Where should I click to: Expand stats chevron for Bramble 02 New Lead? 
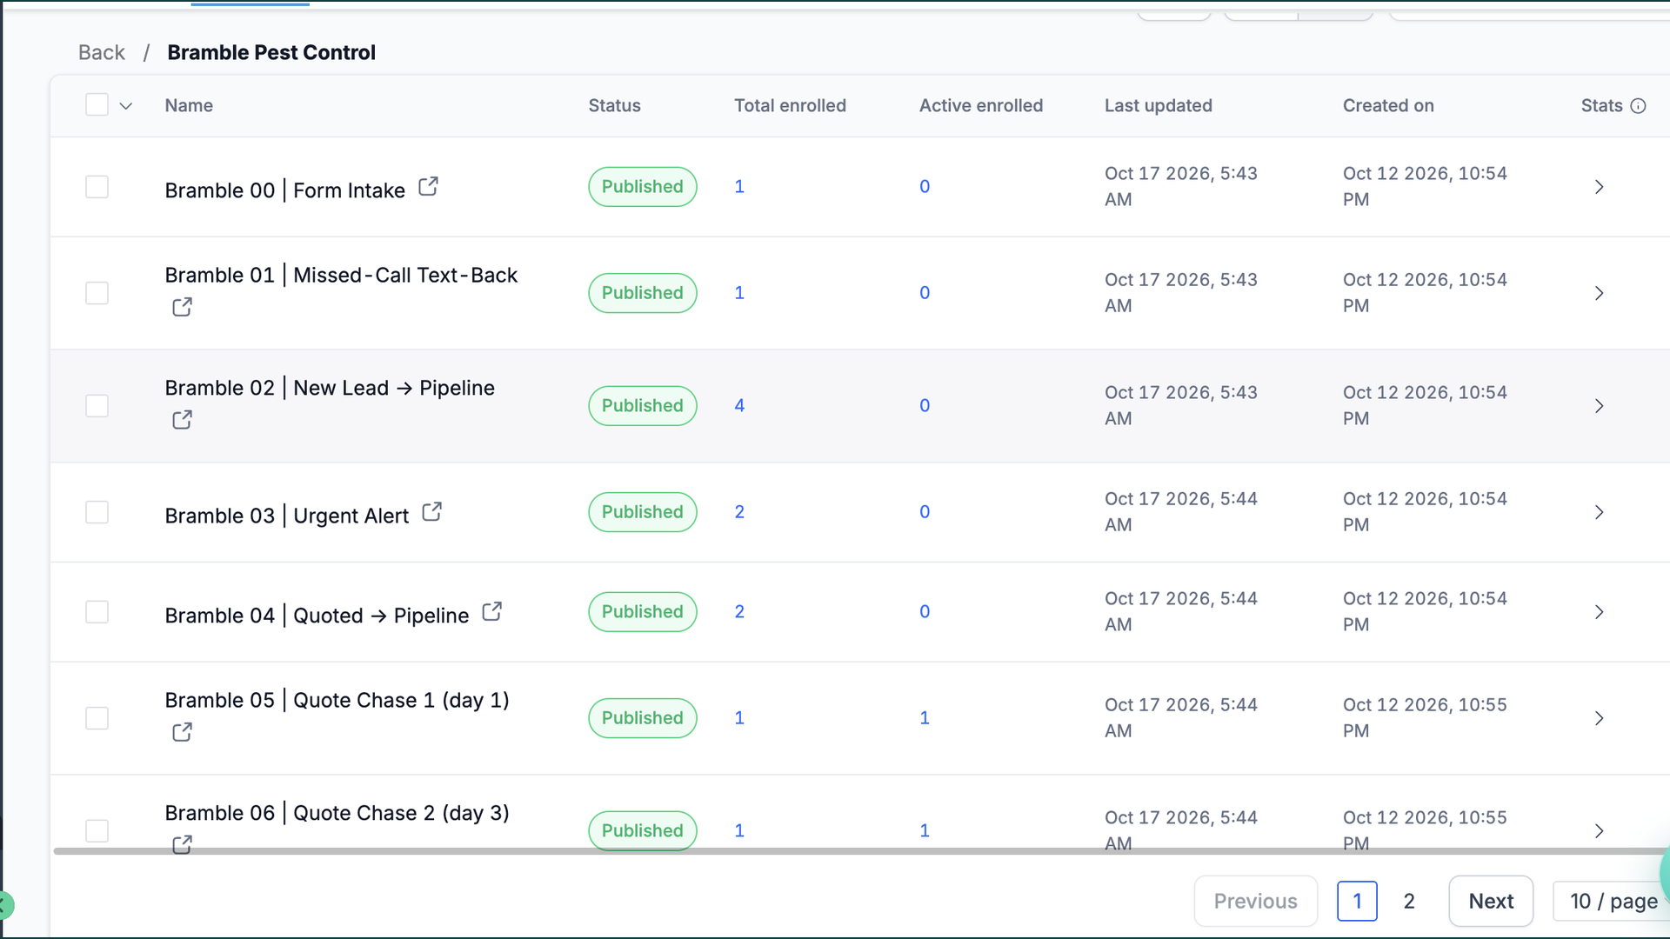[1599, 406]
